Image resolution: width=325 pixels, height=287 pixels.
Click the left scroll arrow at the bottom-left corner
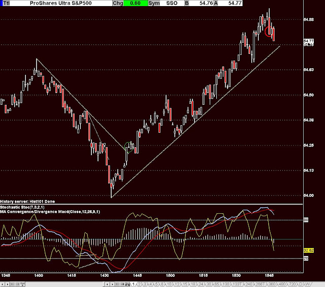[2, 284]
